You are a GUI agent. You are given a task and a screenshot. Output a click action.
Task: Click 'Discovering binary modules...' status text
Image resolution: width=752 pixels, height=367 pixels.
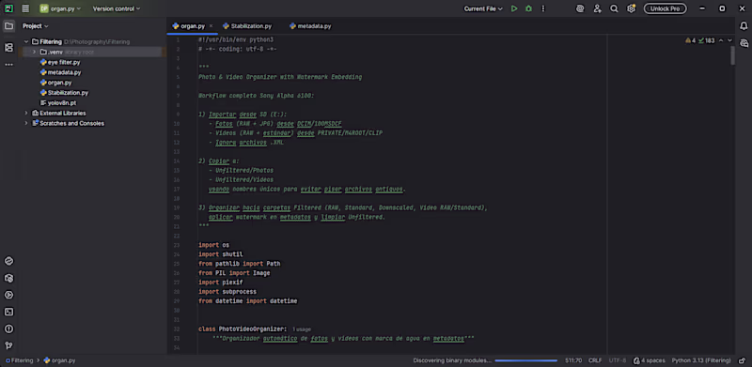tap(452, 360)
